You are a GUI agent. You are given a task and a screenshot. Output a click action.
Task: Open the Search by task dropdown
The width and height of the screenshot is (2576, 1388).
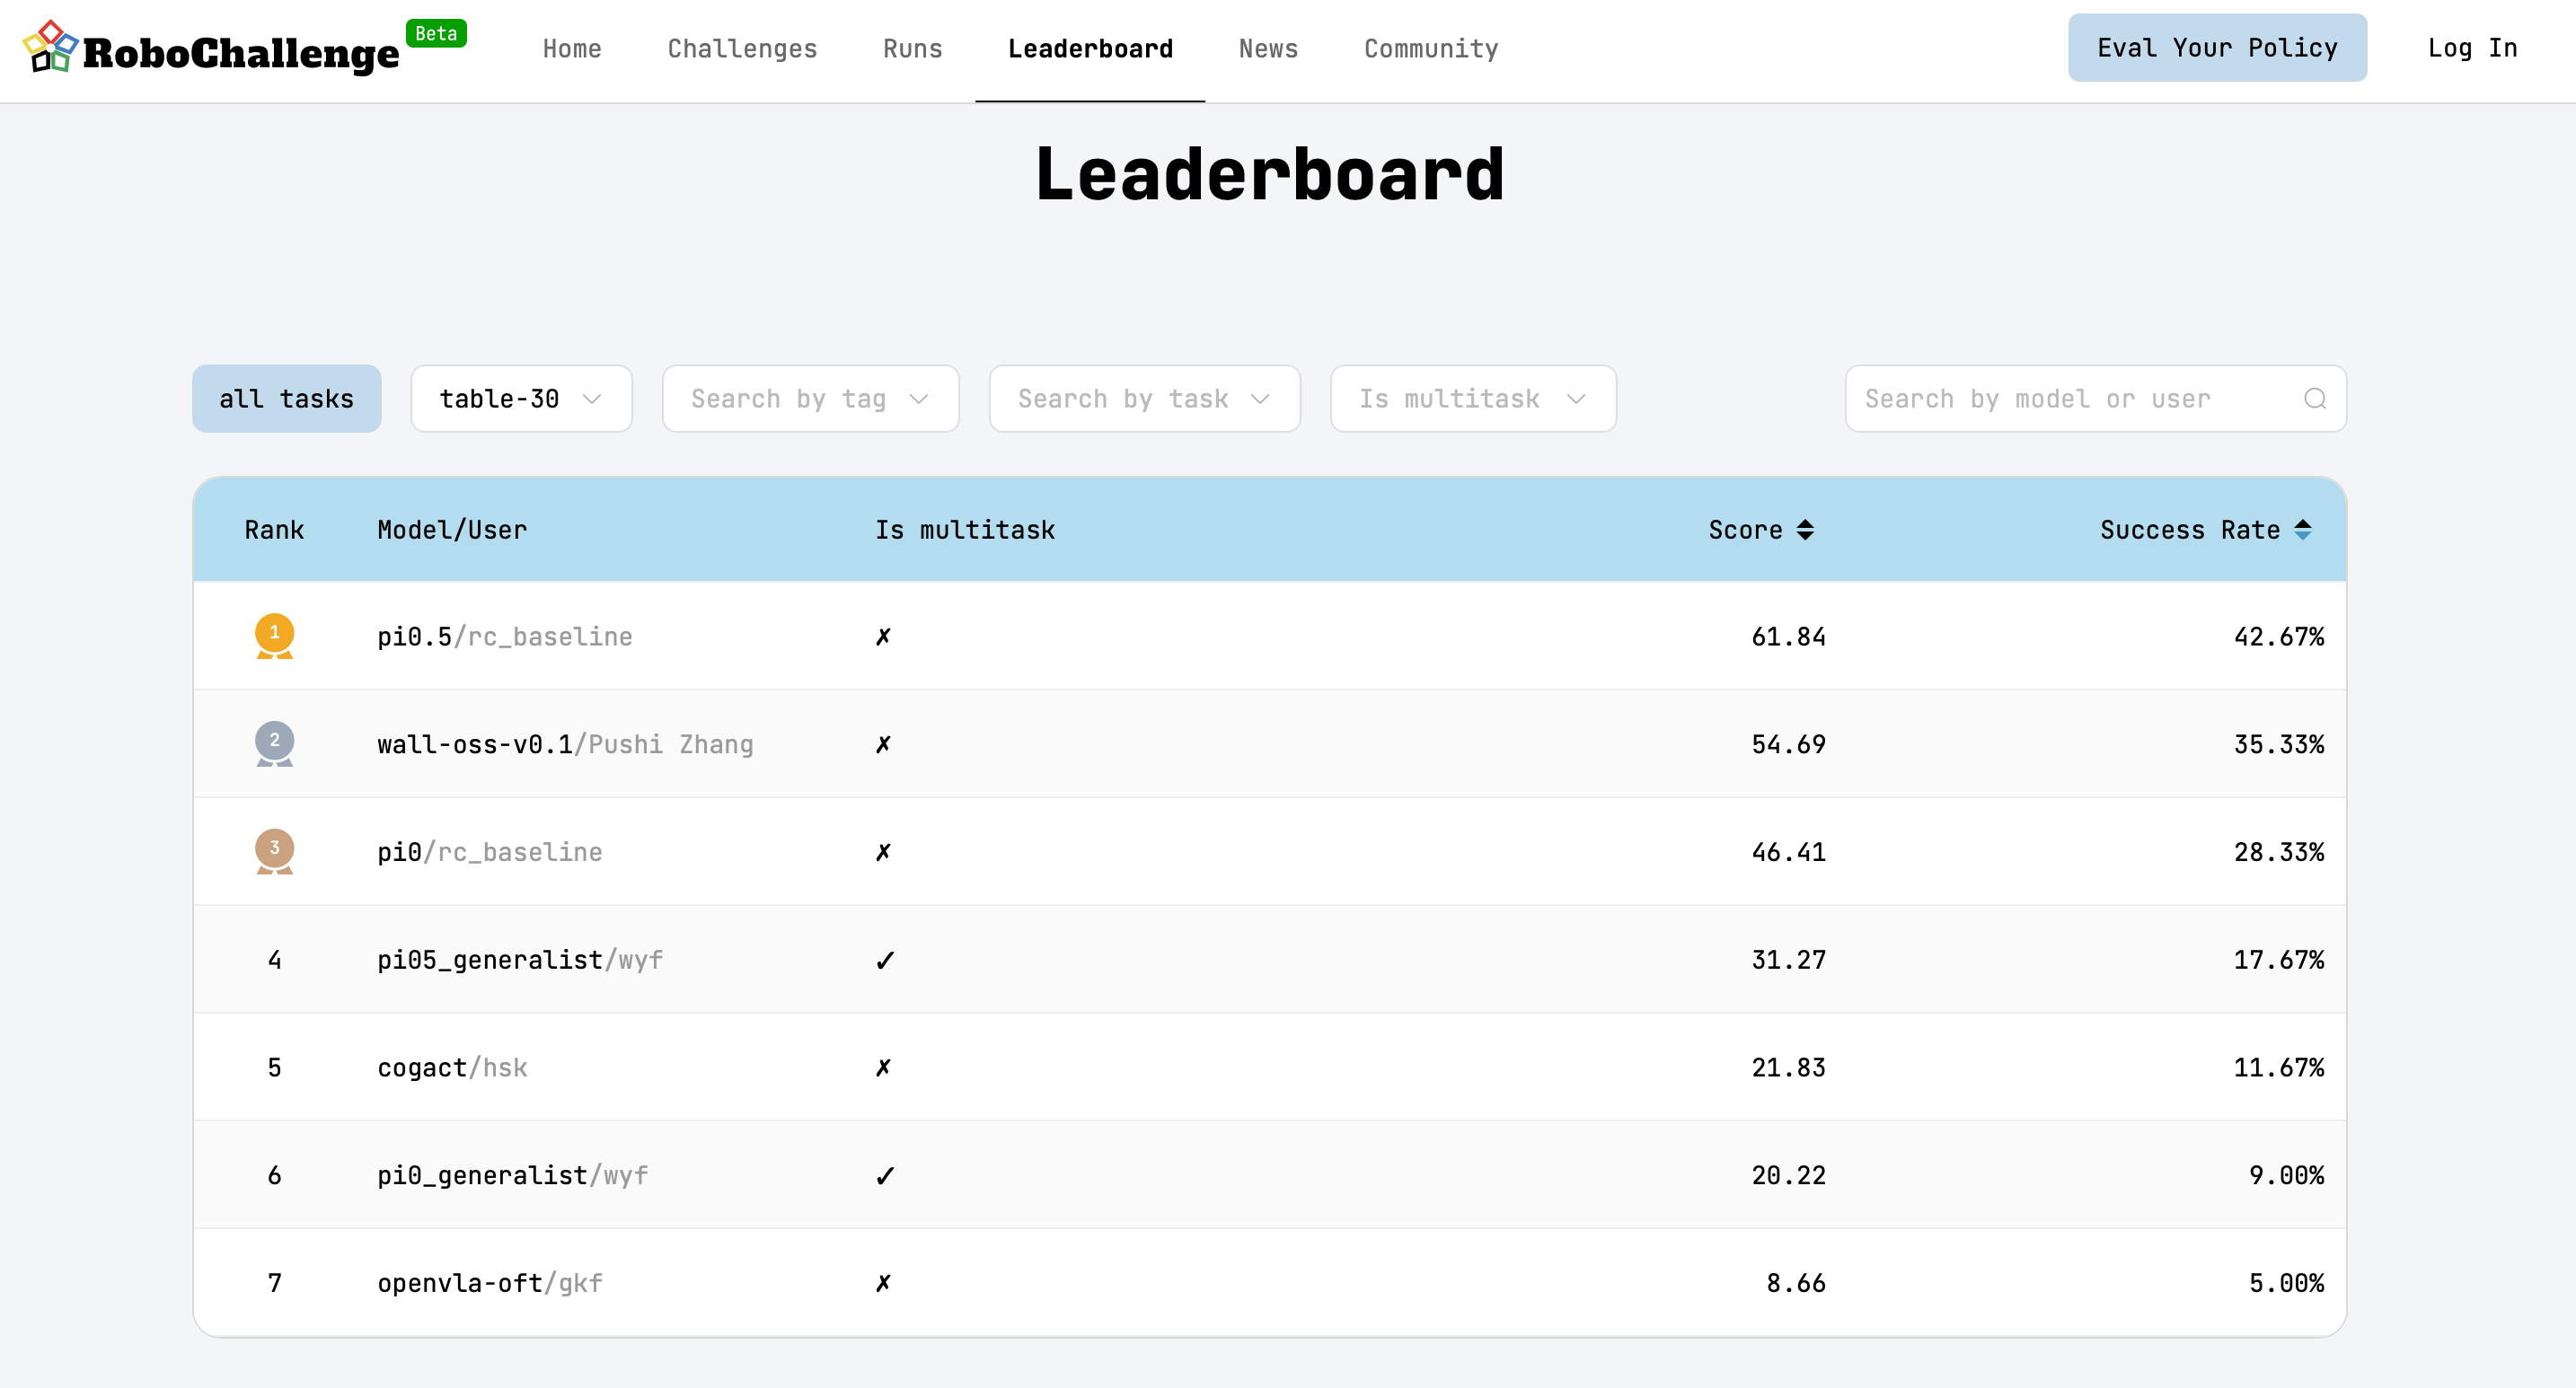pyautogui.click(x=1144, y=399)
